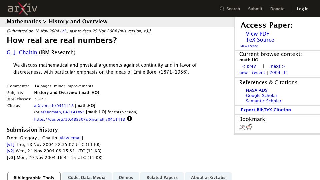Open Google Scholar link
This screenshot has width=320, height=180.
pyautogui.click(x=261, y=96)
